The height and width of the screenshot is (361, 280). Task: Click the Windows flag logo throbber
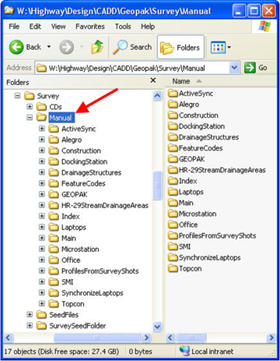click(x=264, y=27)
